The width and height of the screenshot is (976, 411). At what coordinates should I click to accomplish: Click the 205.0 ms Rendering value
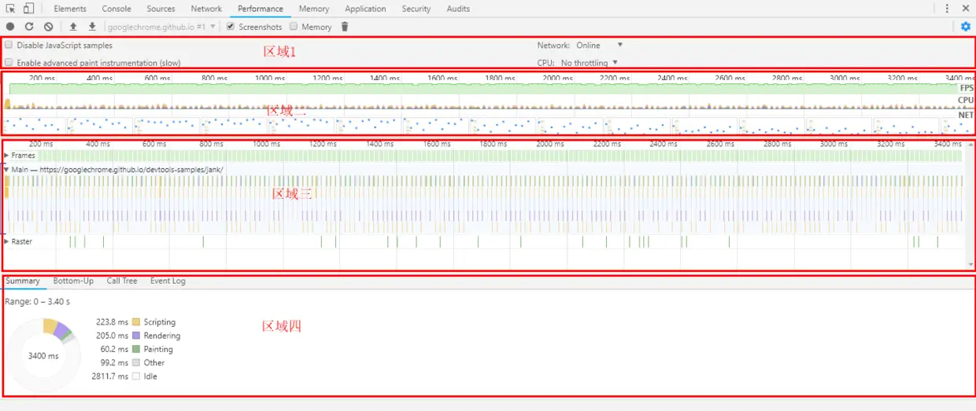(x=112, y=336)
